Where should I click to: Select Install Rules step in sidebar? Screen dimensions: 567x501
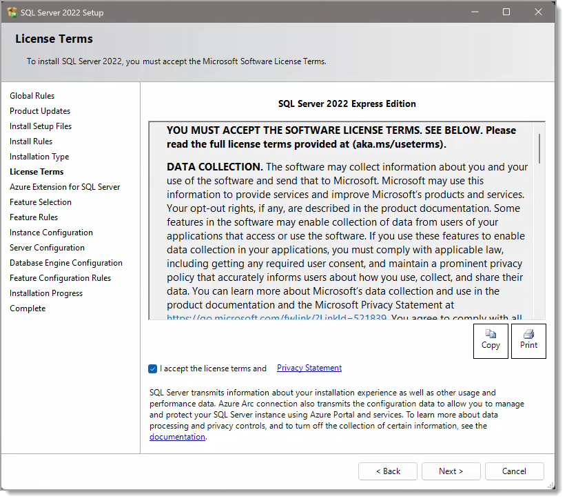tap(31, 141)
